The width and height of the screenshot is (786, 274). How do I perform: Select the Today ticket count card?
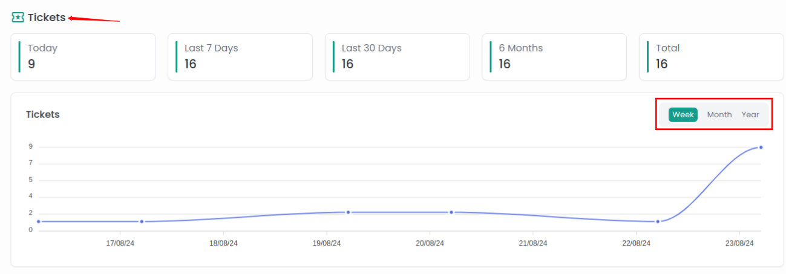click(83, 57)
